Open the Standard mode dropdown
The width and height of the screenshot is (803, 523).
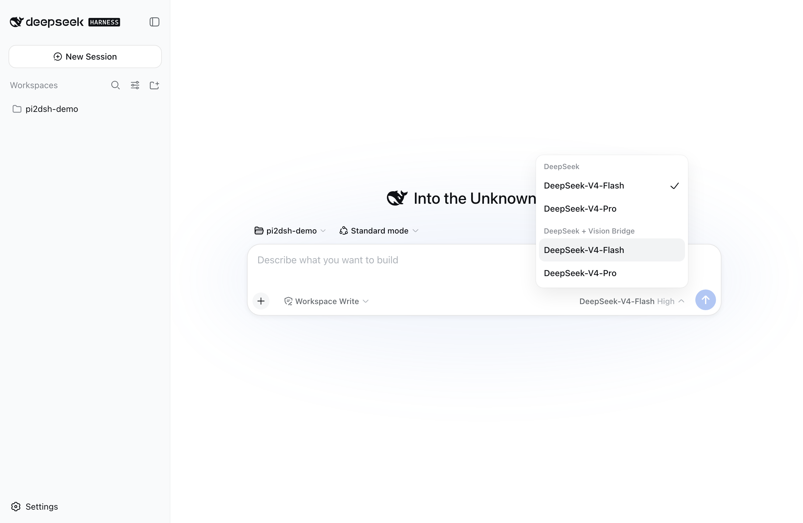pyautogui.click(x=379, y=231)
